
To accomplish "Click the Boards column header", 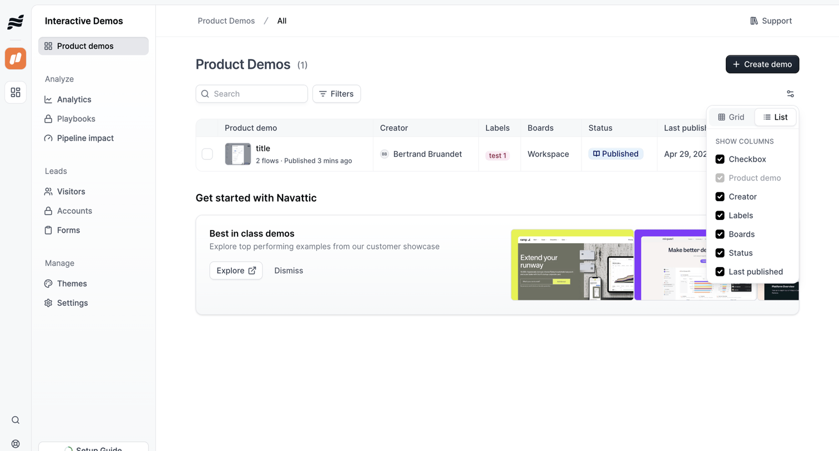I will click(540, 128).
